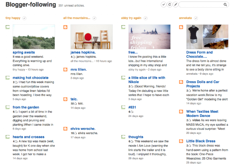Click the search magnifier icon
235x164 pixels.
[x=225, y=5]
